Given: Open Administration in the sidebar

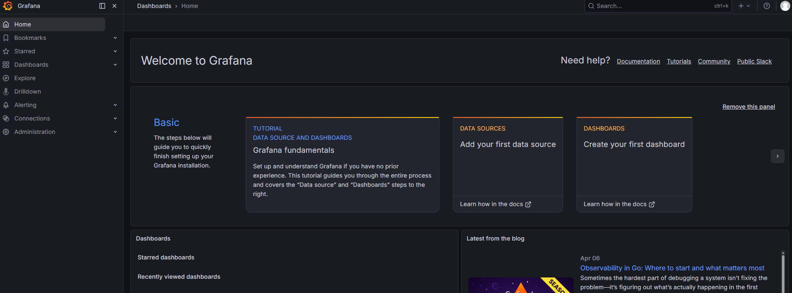Looking at the screenshot, I should click(35, 132).
